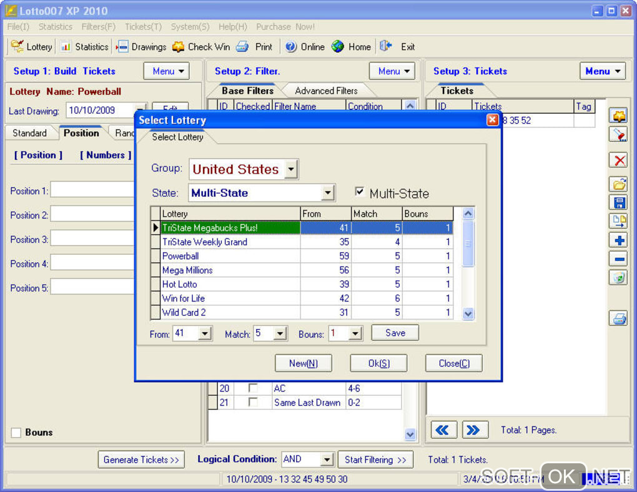The height and width of the screenshot is (492, 637).
Task: Click the Generate Tickets >> button
Action: 141,460
